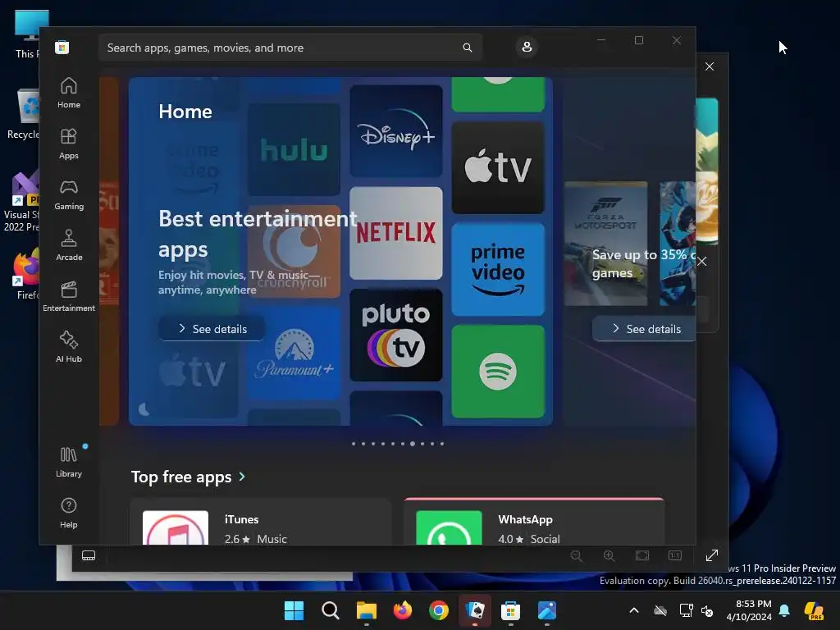Select the highlighted seventh carousel dot
The height and width of the screenshot is (630, 840).
413,444
